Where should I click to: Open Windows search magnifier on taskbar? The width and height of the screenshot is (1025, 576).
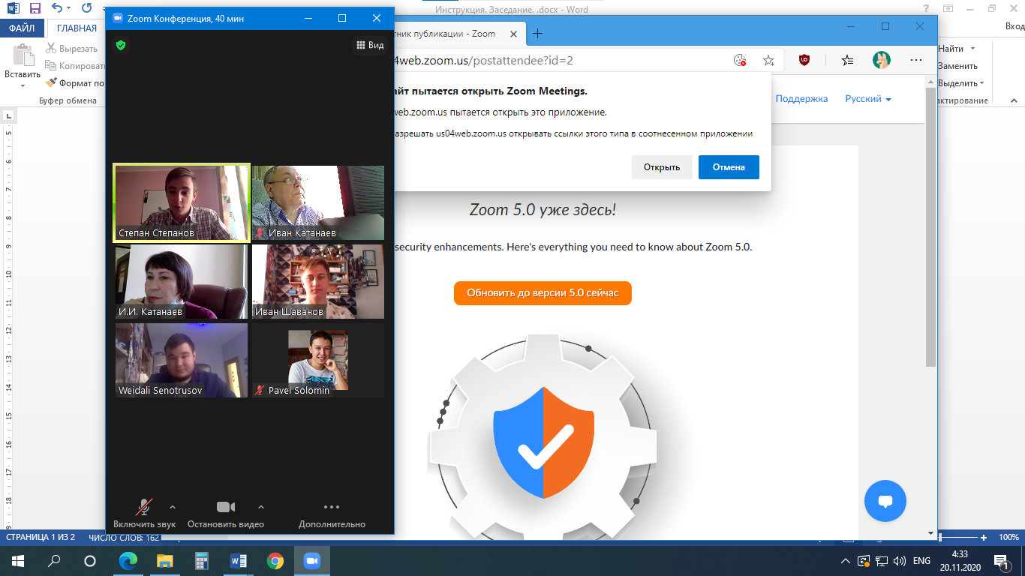[54, 560]
